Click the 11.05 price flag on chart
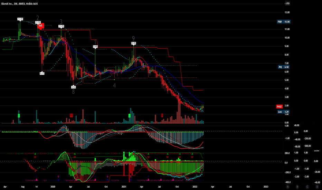 coord(61,26)
